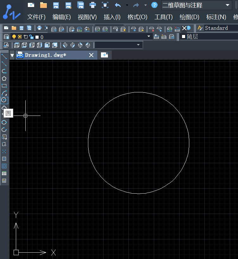This screenshot has height=259, width=238.
Task: Activate the Circle tool in left toolbar
Action: 4,100
